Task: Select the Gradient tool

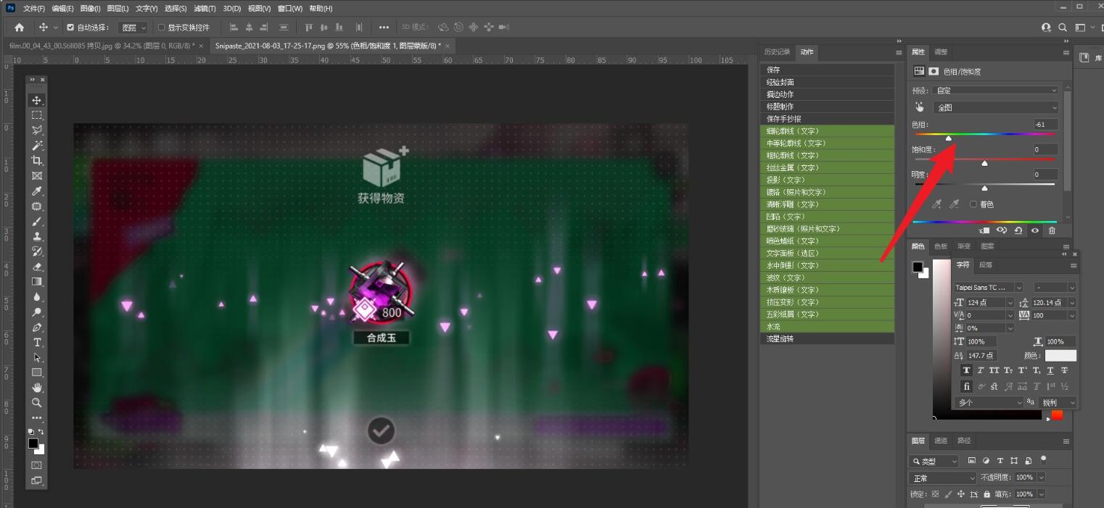Action: [36, 282]
